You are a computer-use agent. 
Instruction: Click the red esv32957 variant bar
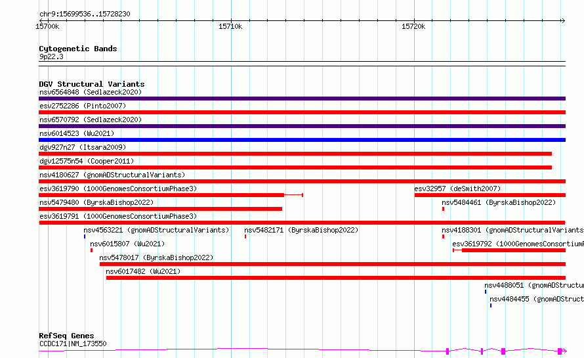(490, 195)
